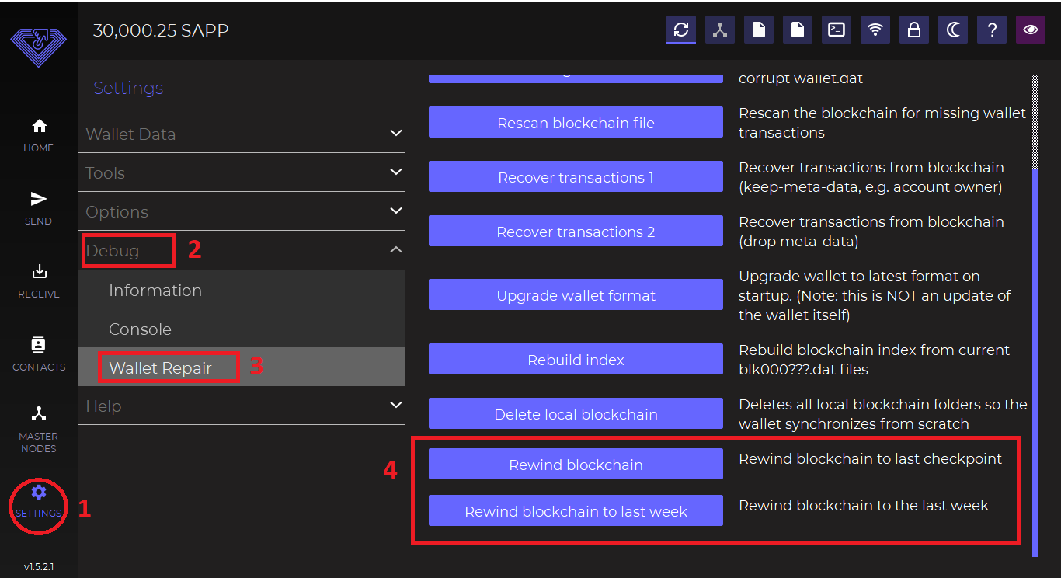The image size is (1061, 578).
Task: Select Information under the Debug section
Action: (x=155, y=290)
